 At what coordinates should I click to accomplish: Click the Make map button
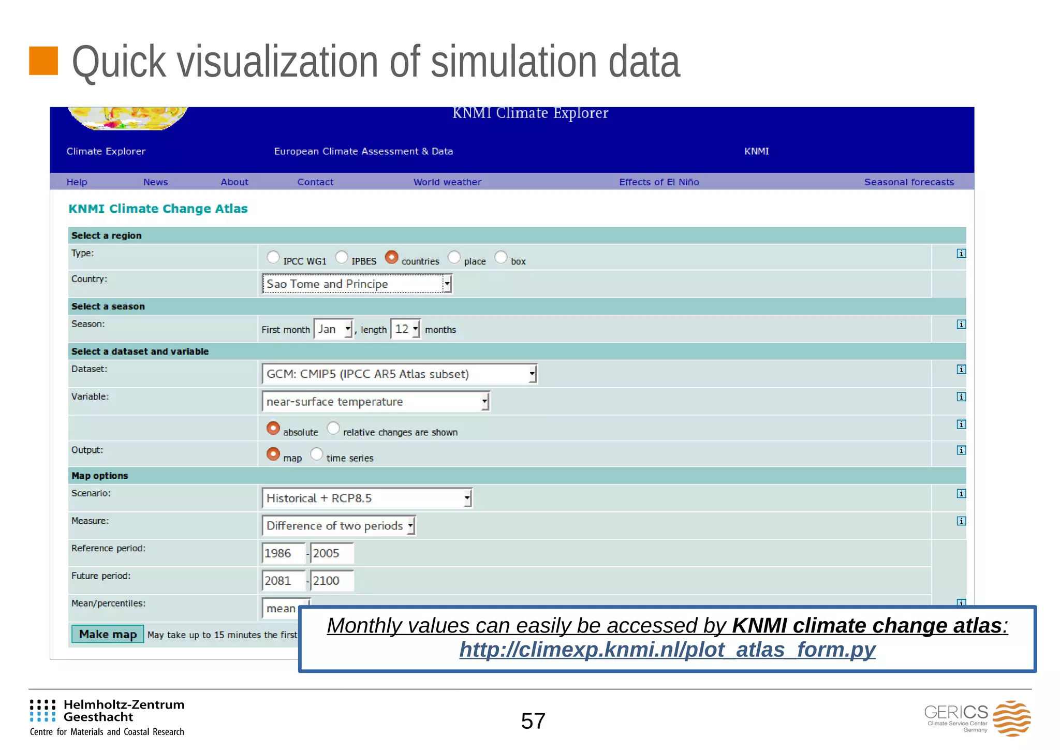click(108, 635)
